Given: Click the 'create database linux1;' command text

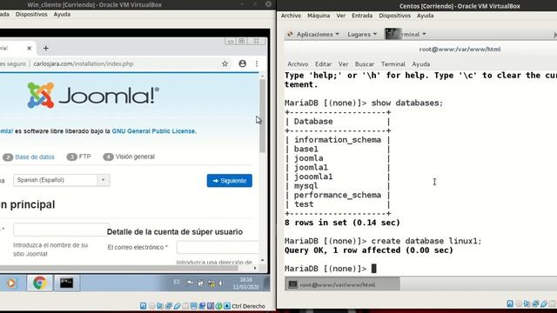Looking at the screenshot, I should point(426,241).
